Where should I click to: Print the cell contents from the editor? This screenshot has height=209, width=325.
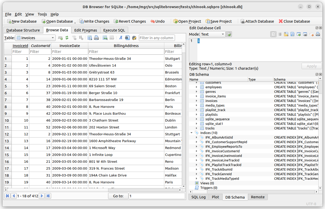click(318, 34)
